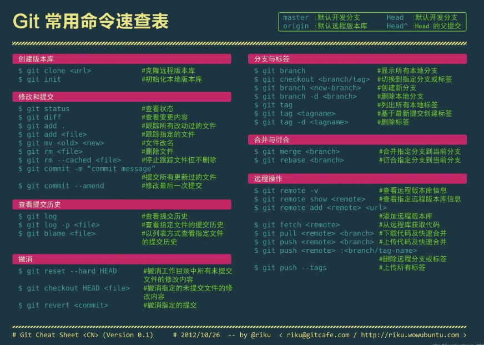
Task: Click the comment '#显示所有本地分支'
Action: (x=407, y=71)
